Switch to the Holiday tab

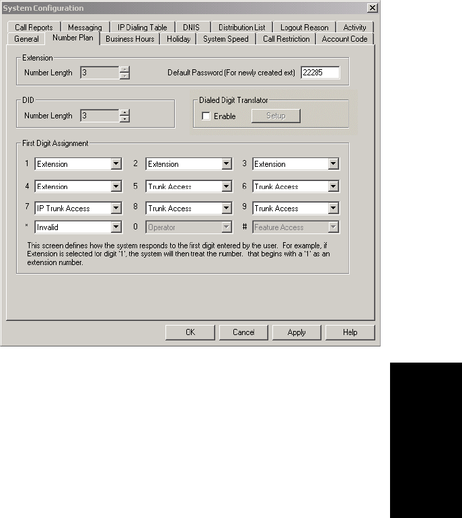click(x=178, y=39)
